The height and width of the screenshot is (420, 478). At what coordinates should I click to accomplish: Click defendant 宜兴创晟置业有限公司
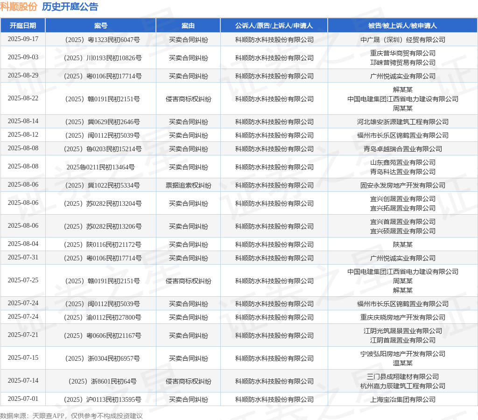[403, 199]
